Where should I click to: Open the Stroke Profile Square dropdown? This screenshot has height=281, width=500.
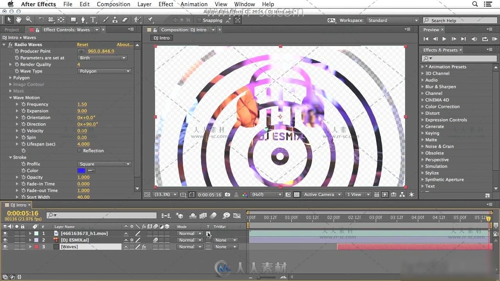click(104, 164)
